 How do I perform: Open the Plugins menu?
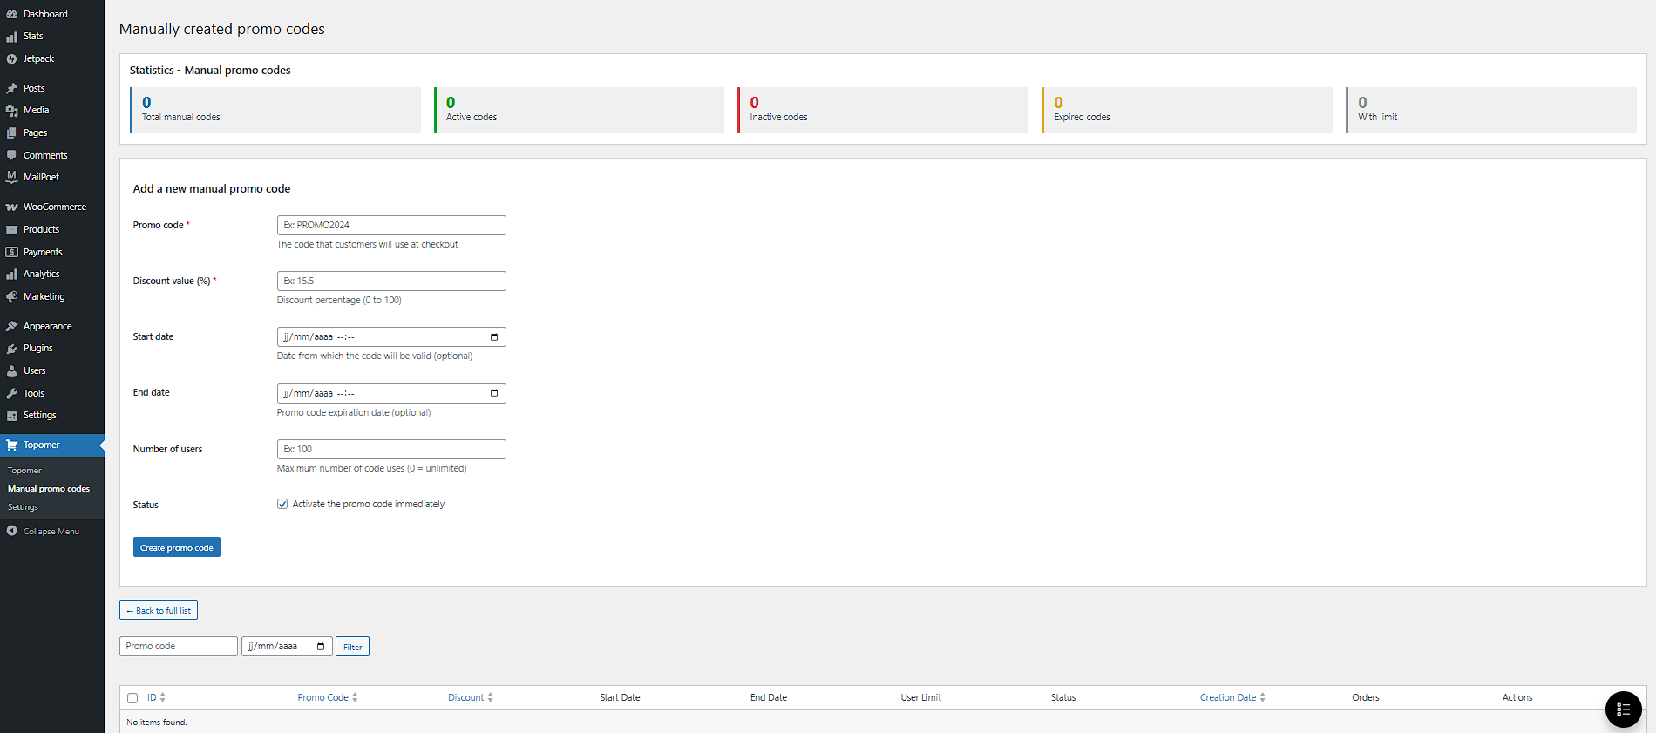point(52,349)
